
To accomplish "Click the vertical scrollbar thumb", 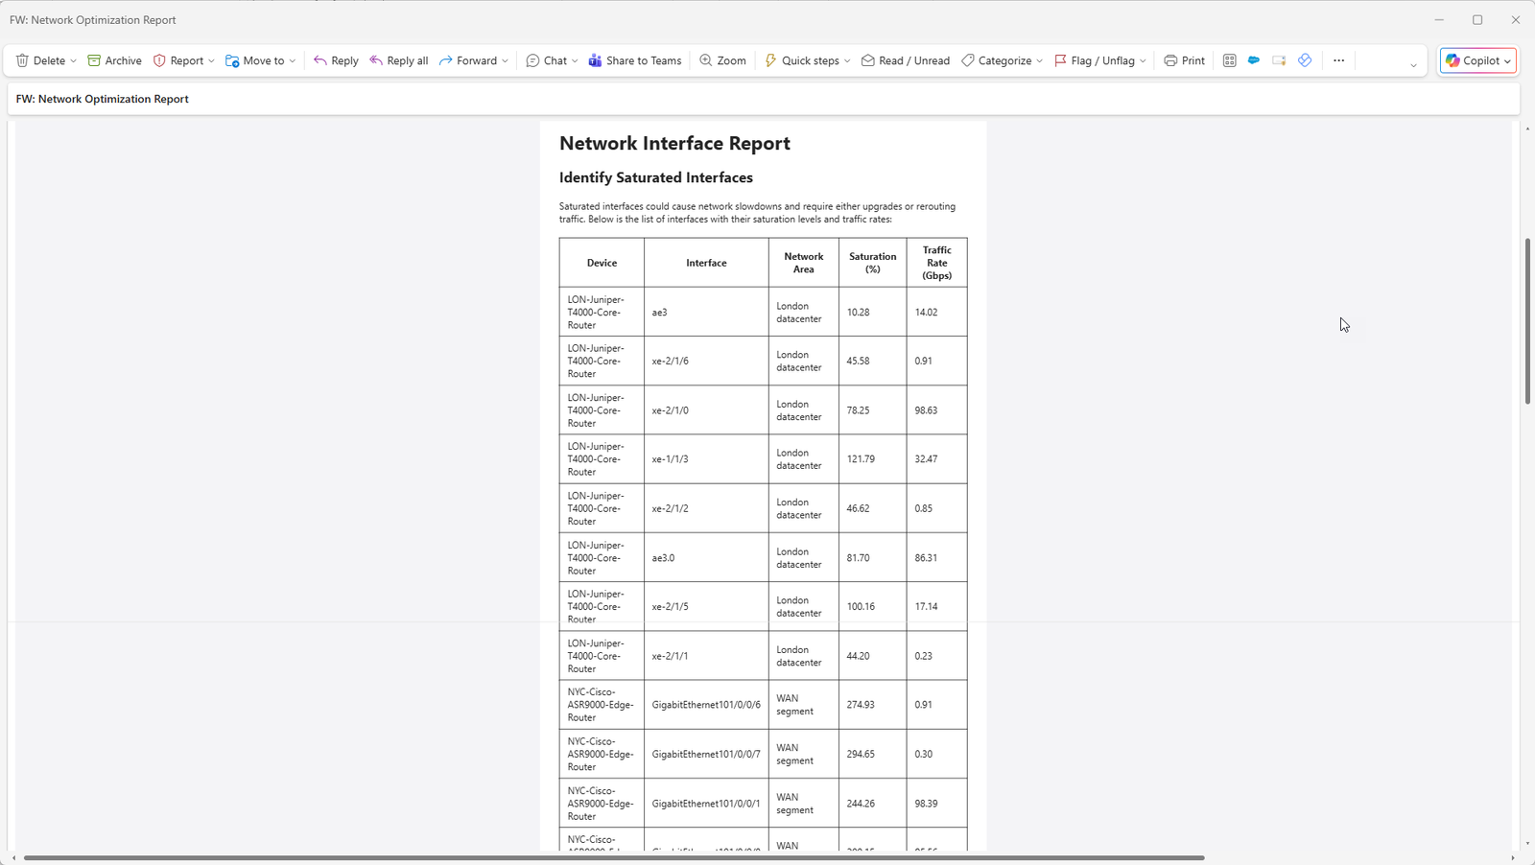I will [x=1527, y=321].
